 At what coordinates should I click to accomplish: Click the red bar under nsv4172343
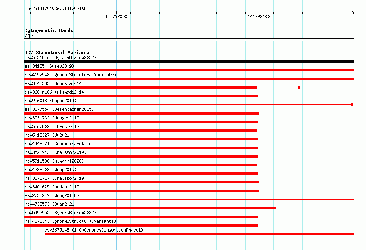(x=141, y=225)
